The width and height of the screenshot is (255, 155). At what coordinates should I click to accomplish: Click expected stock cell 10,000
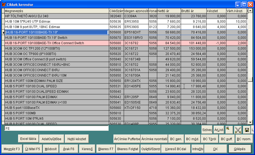pyautogui.click(x=237, y=21)
